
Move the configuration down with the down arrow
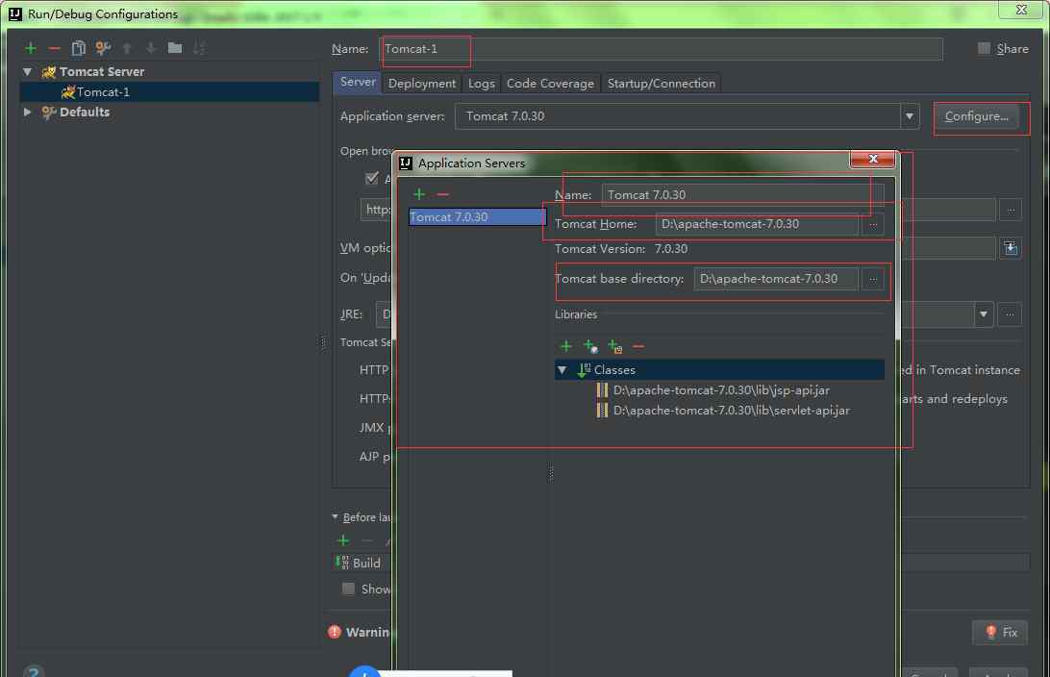pos(151,48)
